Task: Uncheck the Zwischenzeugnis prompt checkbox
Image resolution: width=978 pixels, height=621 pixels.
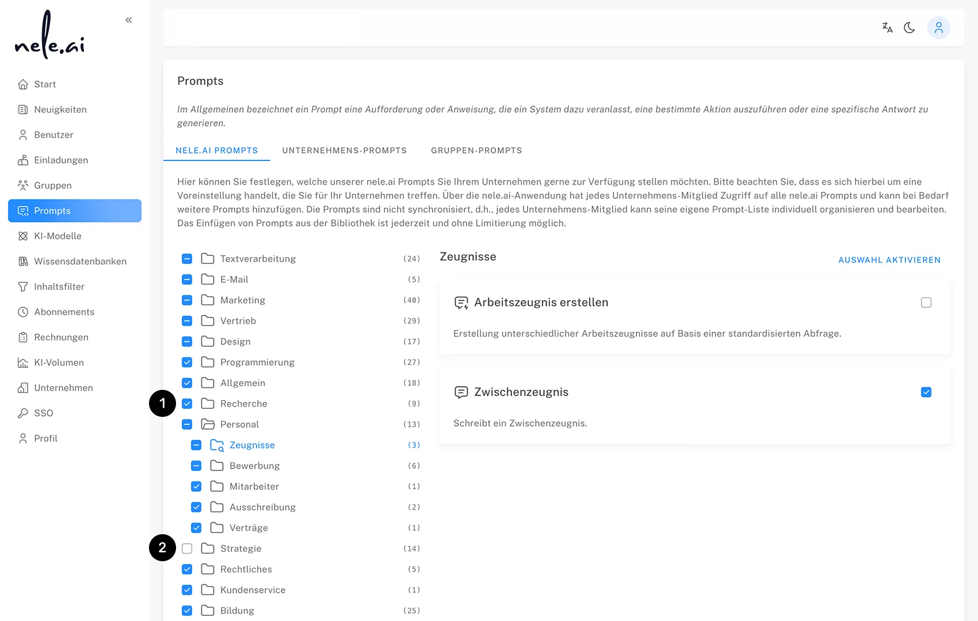Action: pyautogui.click(x=926, y=392)
